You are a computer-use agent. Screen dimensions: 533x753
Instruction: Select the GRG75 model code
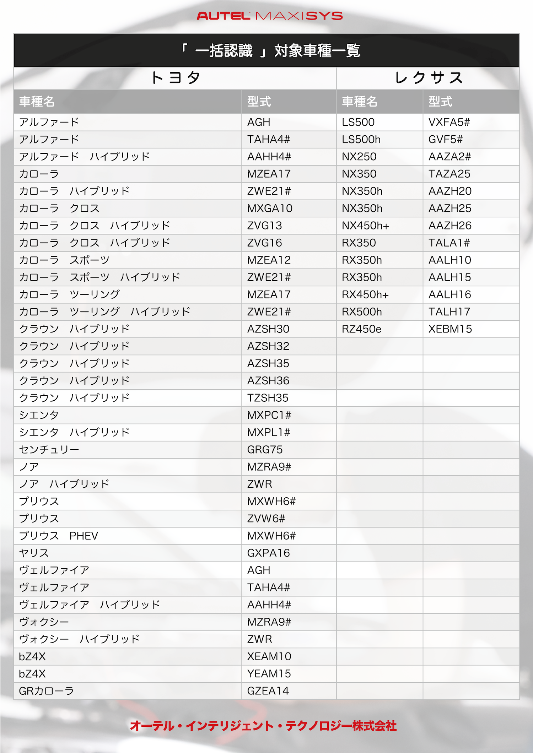click(x=265, y=450)
